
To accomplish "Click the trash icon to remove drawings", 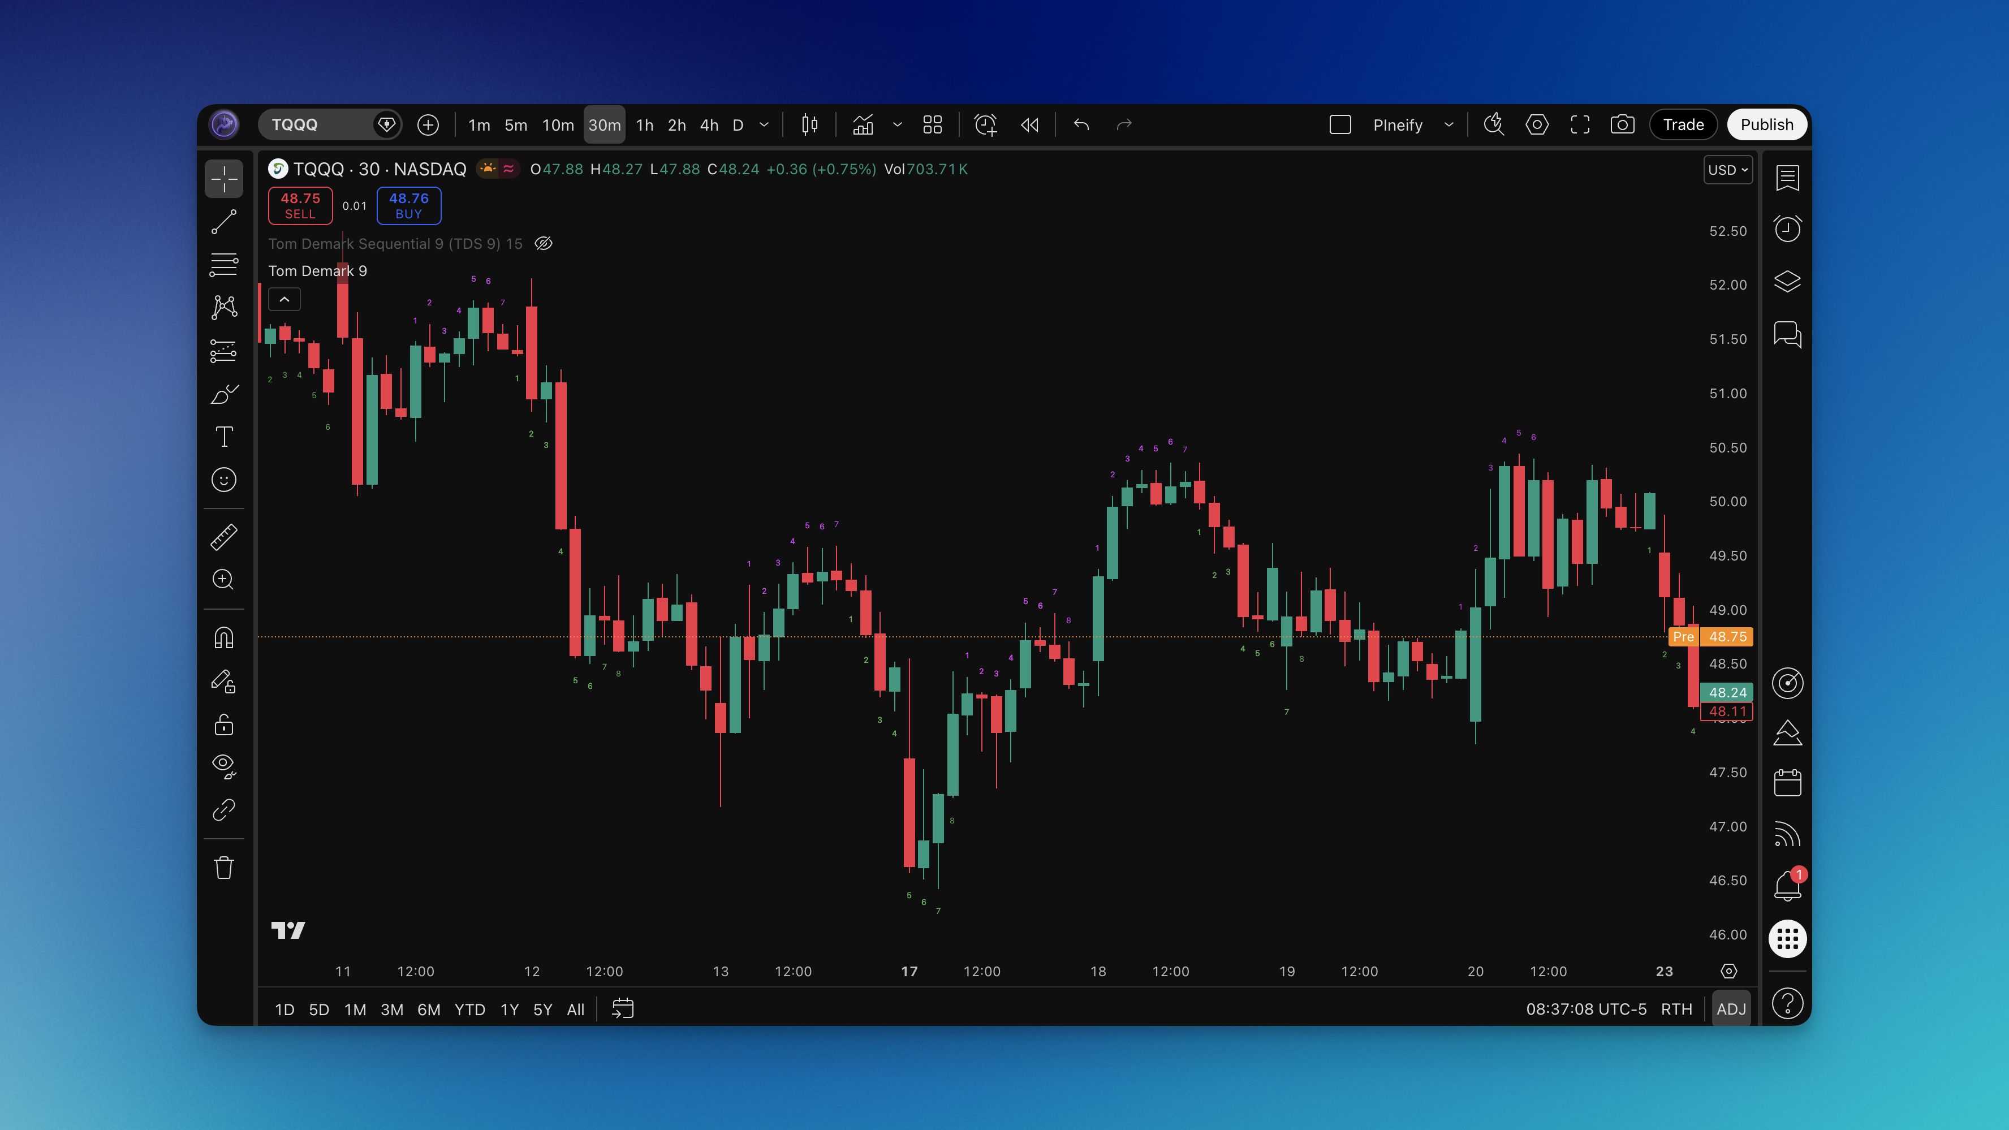I will [224, 868].
